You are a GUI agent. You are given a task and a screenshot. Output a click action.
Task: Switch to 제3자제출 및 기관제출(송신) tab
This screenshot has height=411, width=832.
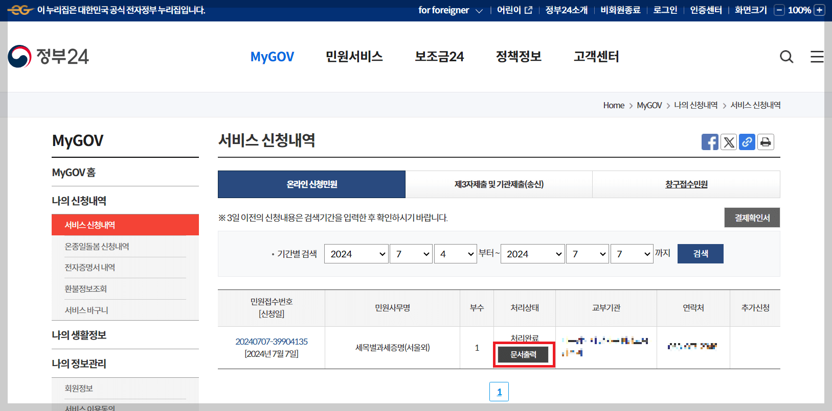pos(499,184)
